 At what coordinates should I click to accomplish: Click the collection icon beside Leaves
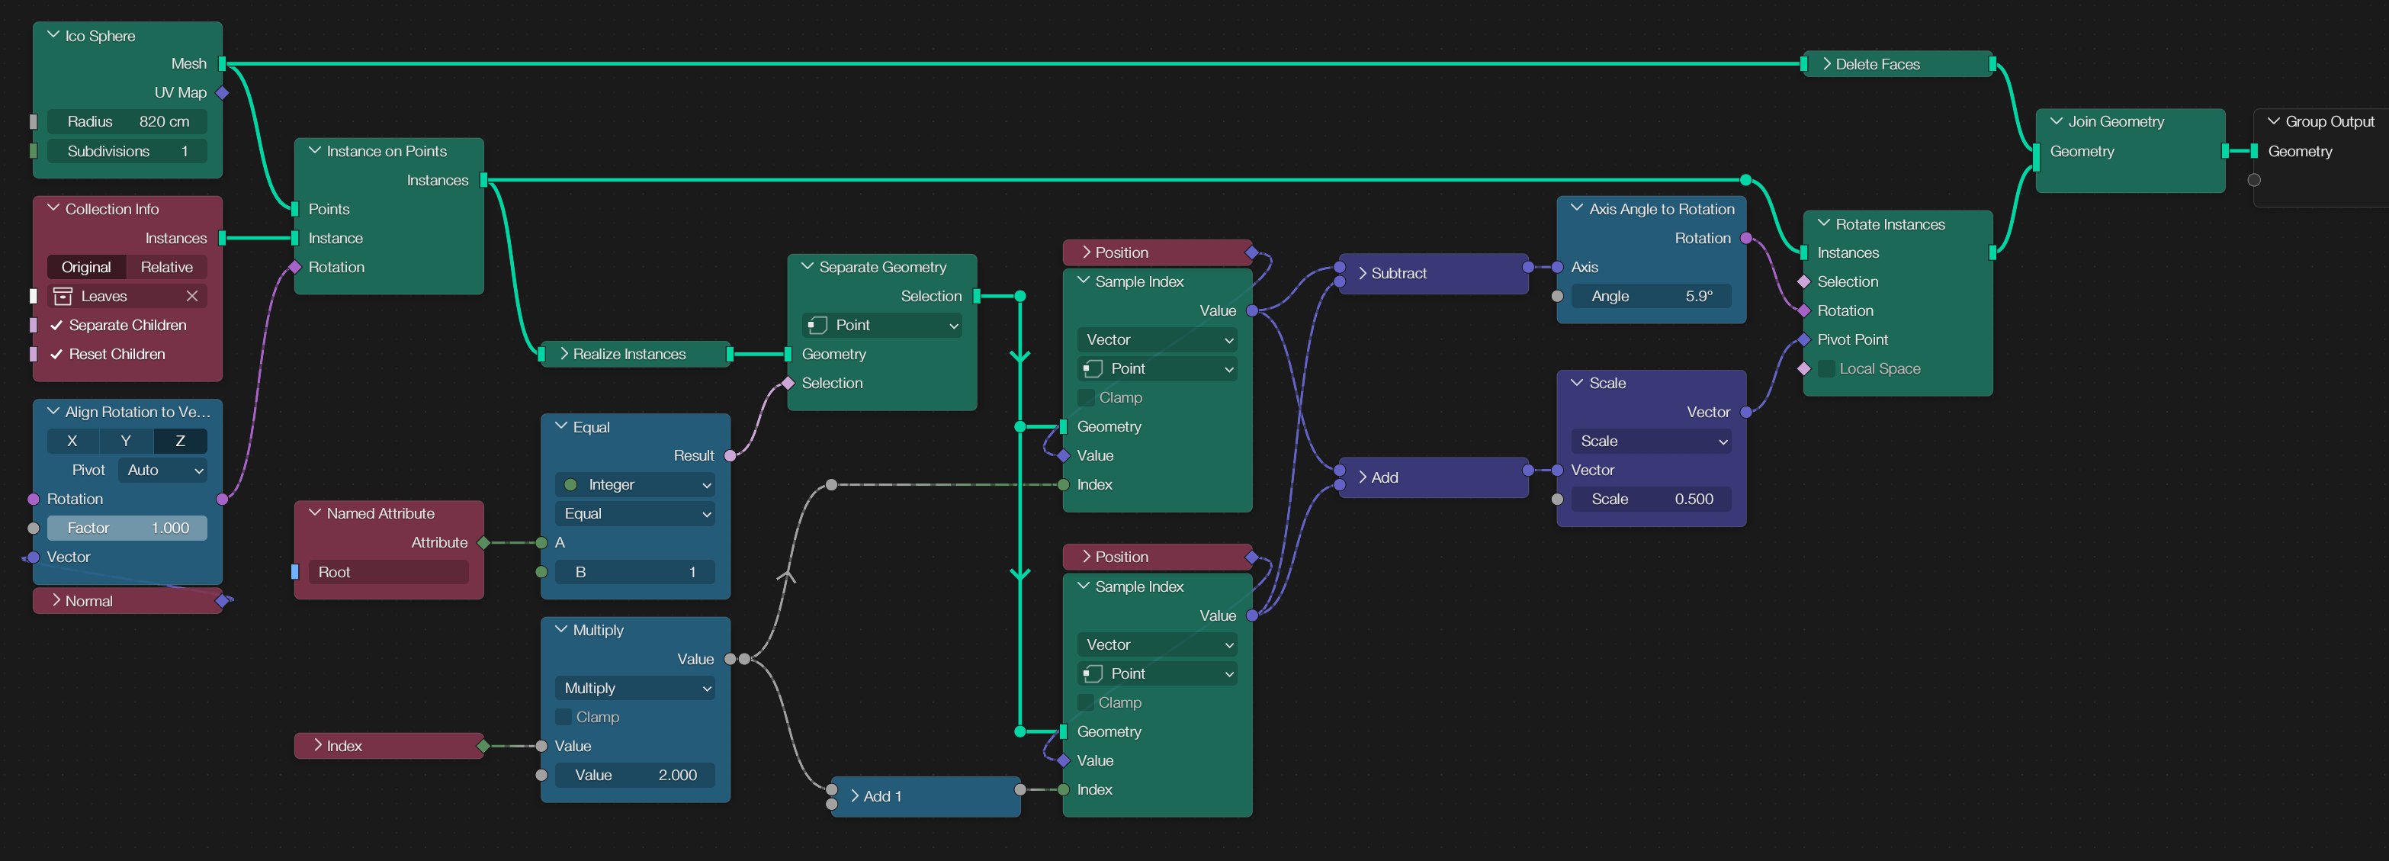[x=63, y=296]
